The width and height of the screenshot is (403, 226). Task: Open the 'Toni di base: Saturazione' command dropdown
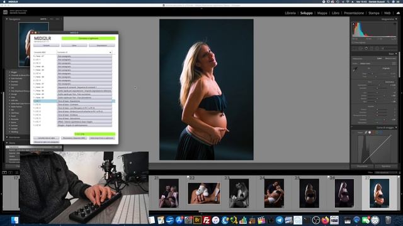[84, 119]
